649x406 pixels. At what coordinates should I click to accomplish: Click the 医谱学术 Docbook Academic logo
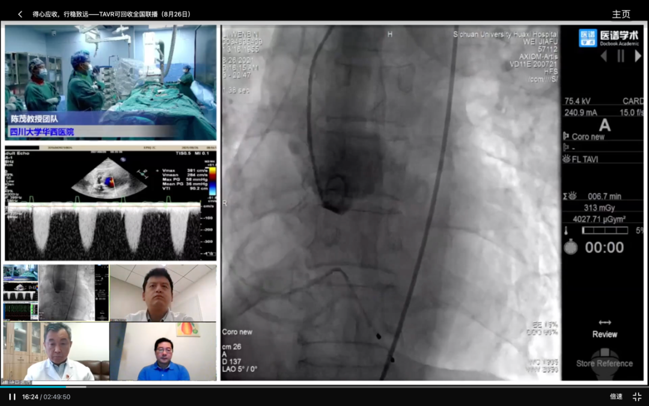click(608, 37)
